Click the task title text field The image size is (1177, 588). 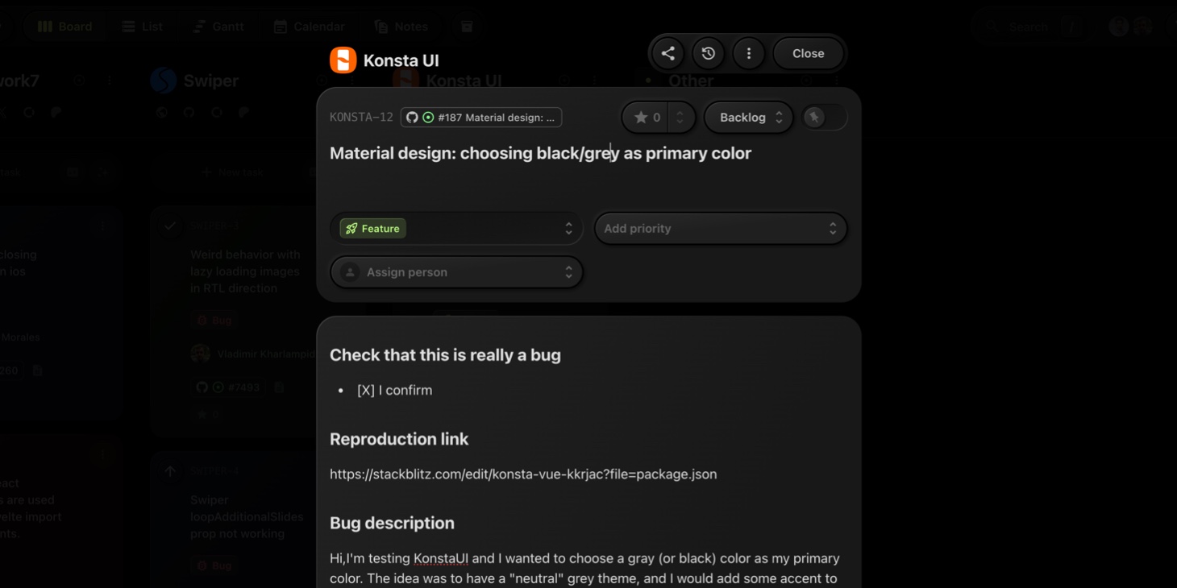(x=540, y=153)
